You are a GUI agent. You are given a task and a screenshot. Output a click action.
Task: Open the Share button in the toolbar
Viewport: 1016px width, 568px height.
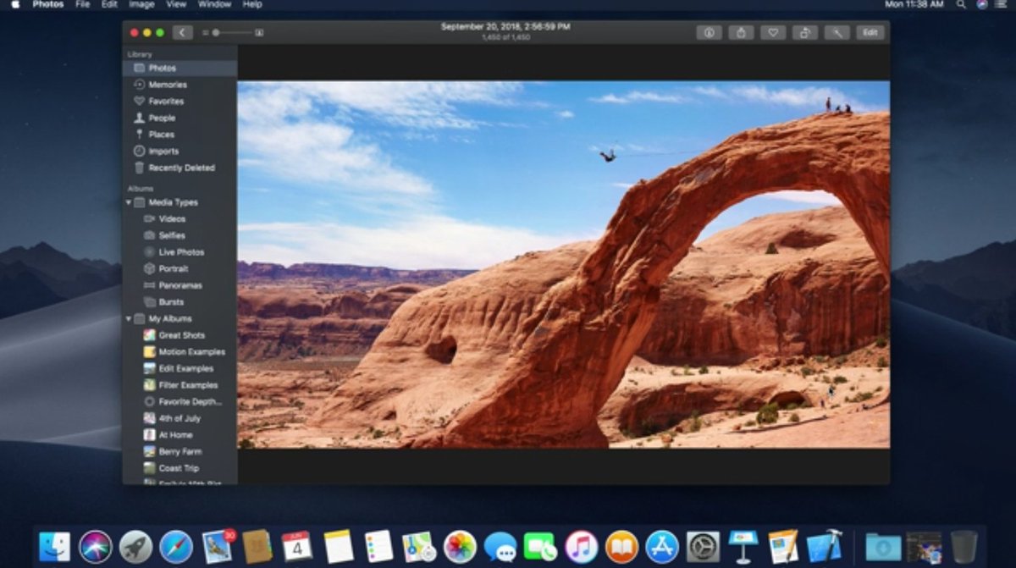coord(741,32)
